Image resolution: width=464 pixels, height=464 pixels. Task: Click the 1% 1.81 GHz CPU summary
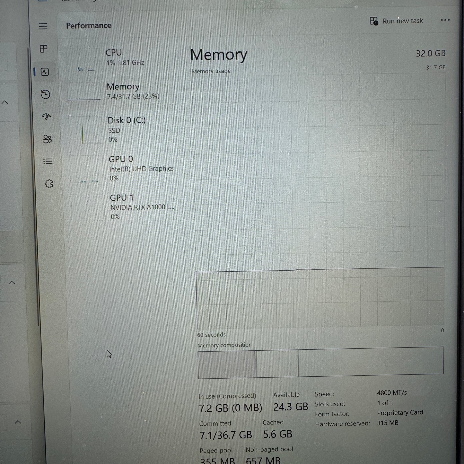tap(125, 63)
